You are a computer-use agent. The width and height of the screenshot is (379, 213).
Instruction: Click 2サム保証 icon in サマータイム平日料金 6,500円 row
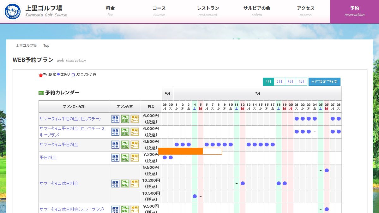pos(125,145)
